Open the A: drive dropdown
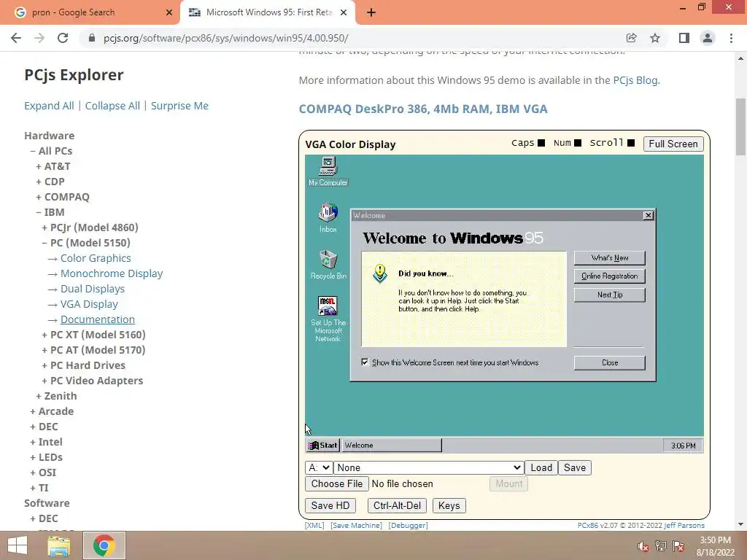Viewport: 747px width, 560px height. coord(318,467)
